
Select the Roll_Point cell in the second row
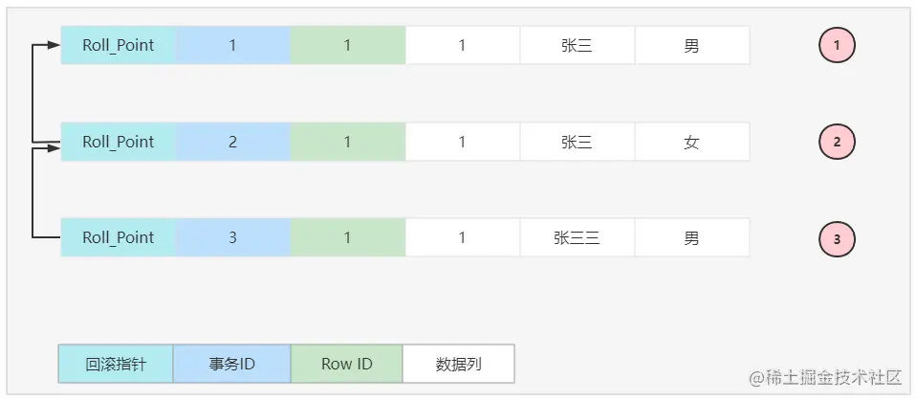click(x=118, y=142)
